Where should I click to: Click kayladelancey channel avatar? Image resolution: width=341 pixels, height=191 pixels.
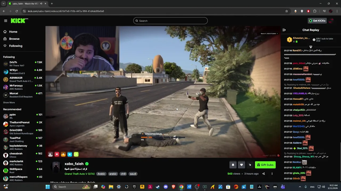point(6,147)
